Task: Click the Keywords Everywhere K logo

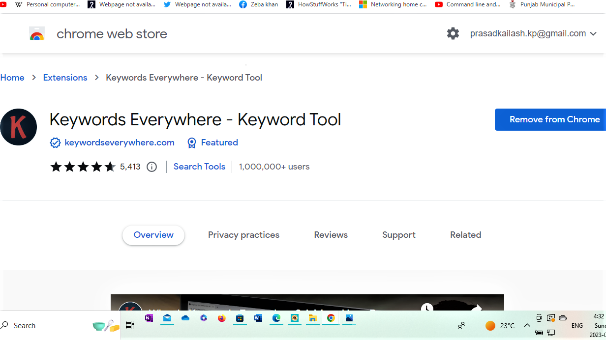Action: [x=18, y=127]
